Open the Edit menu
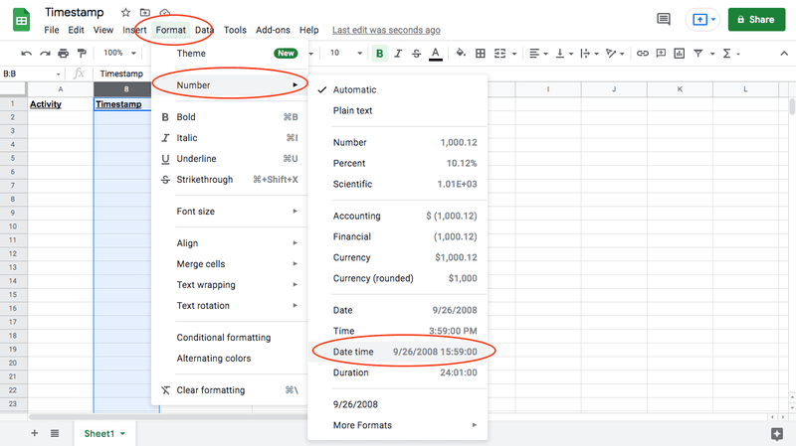This screenshot has width=796, height=446. click(x=76, y=30)
